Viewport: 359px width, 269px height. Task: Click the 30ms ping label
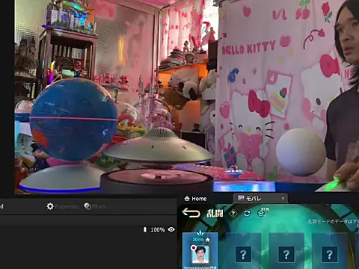click(x=198, y=239)
